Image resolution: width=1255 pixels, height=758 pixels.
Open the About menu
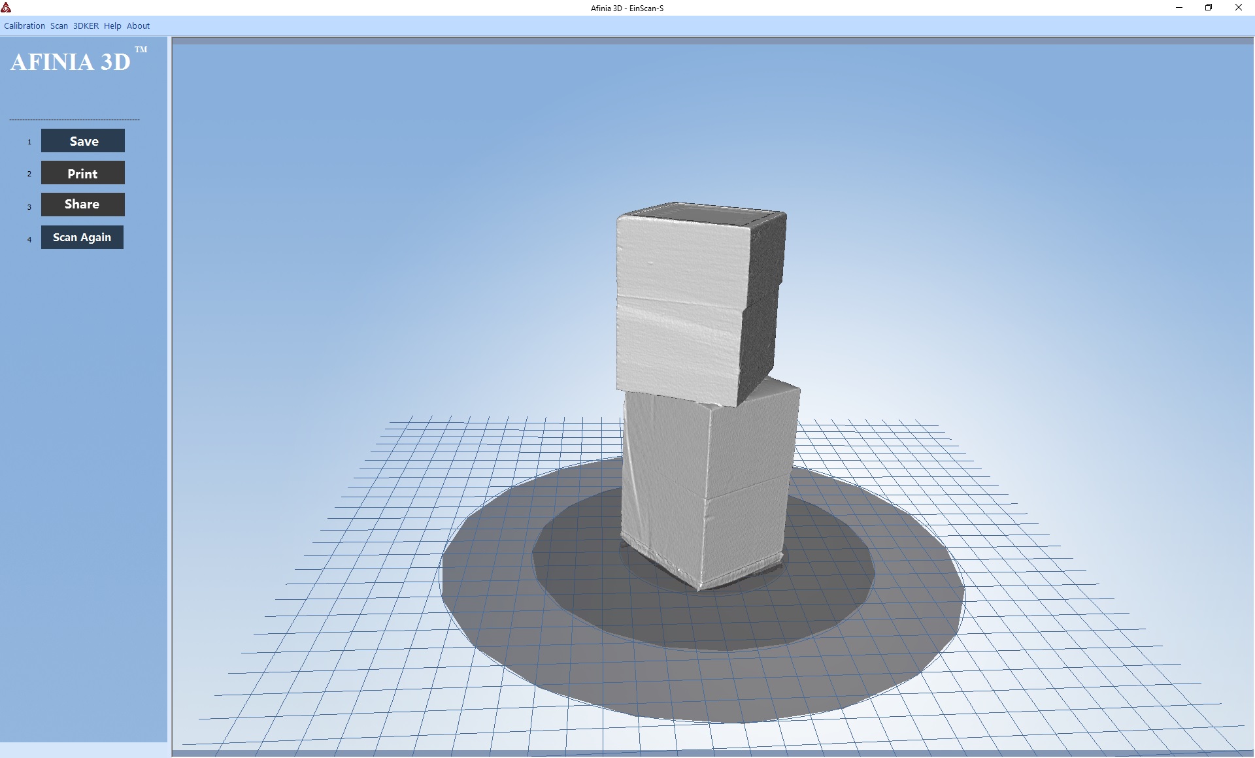(138, 26)
